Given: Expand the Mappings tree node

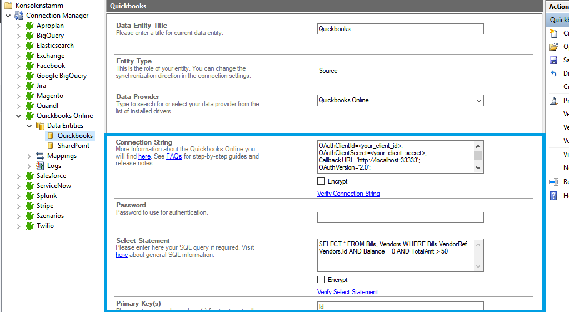Looking at the screenshot, I should 29,156.
